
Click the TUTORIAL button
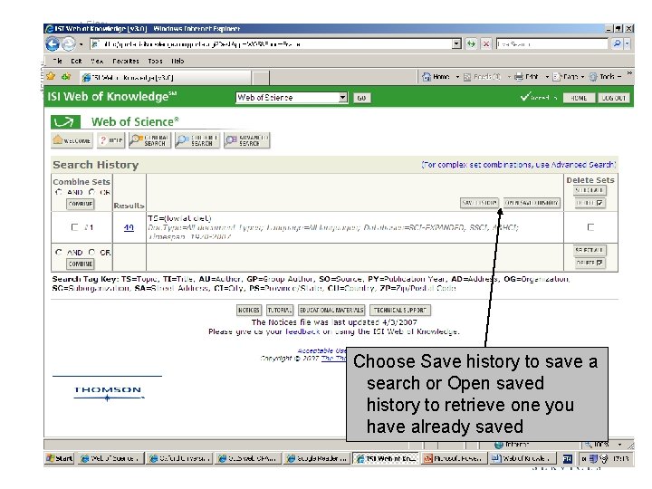click(280, 311)
